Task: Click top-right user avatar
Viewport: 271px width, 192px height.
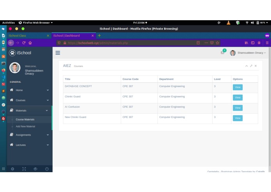Action: [233, 53]
